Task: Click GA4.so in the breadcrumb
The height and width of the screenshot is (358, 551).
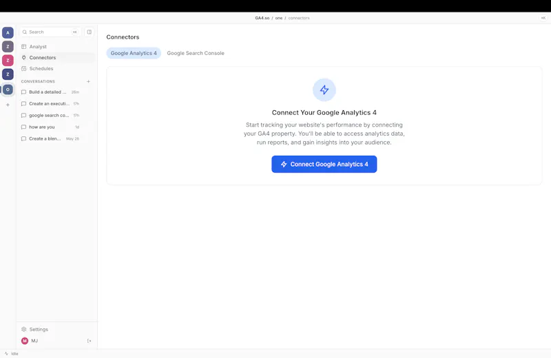Action: coord(262,18)
